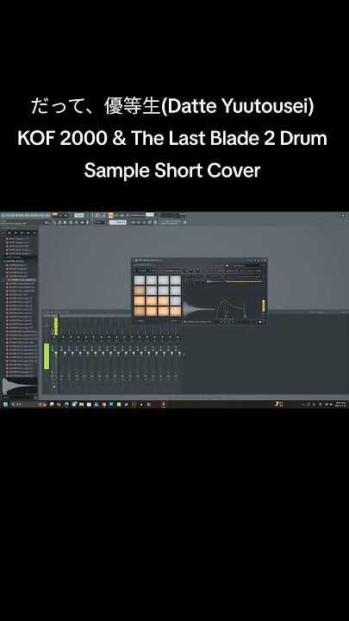Click the stop button in transport

pos(65,215)
